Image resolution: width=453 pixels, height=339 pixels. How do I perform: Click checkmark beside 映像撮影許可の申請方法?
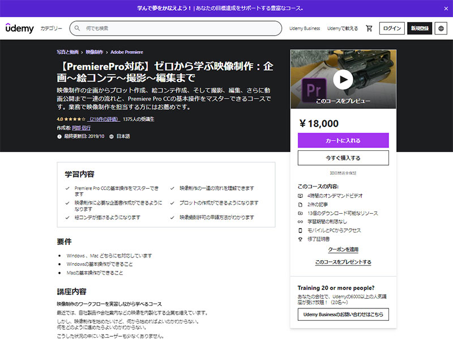click(172, 218)
